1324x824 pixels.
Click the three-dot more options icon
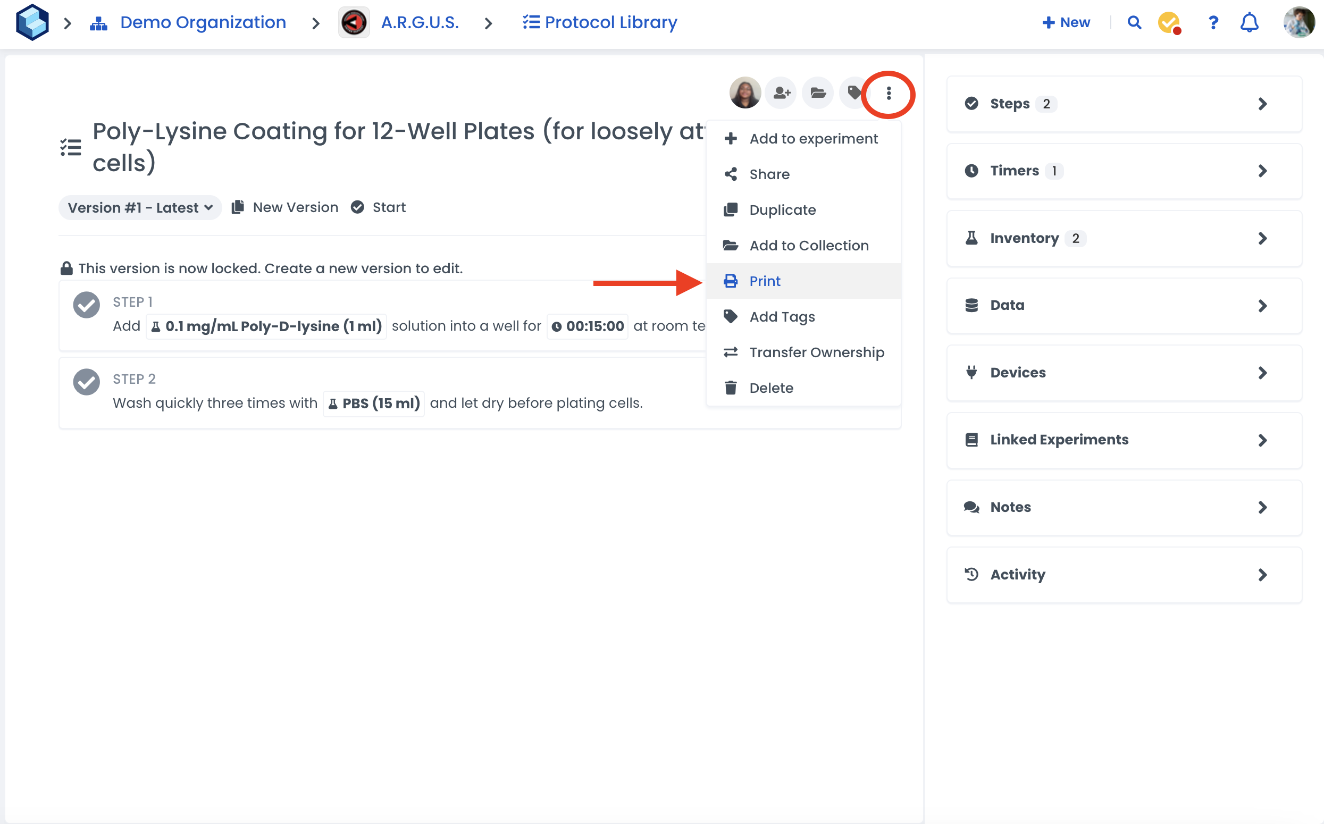click(x=888, y=93)
